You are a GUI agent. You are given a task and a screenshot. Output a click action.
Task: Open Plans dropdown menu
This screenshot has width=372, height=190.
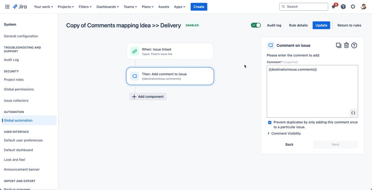[x=147, y=7]
